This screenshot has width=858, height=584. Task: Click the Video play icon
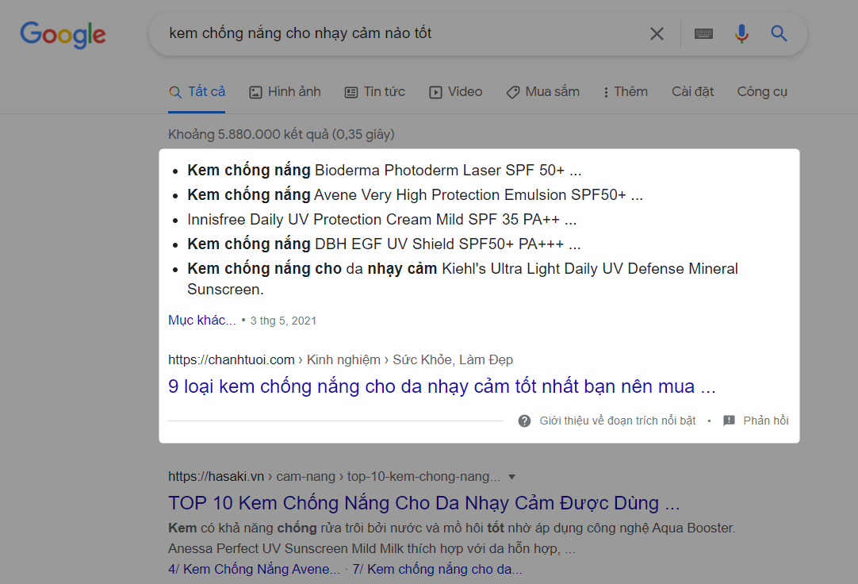coord(435,93)
